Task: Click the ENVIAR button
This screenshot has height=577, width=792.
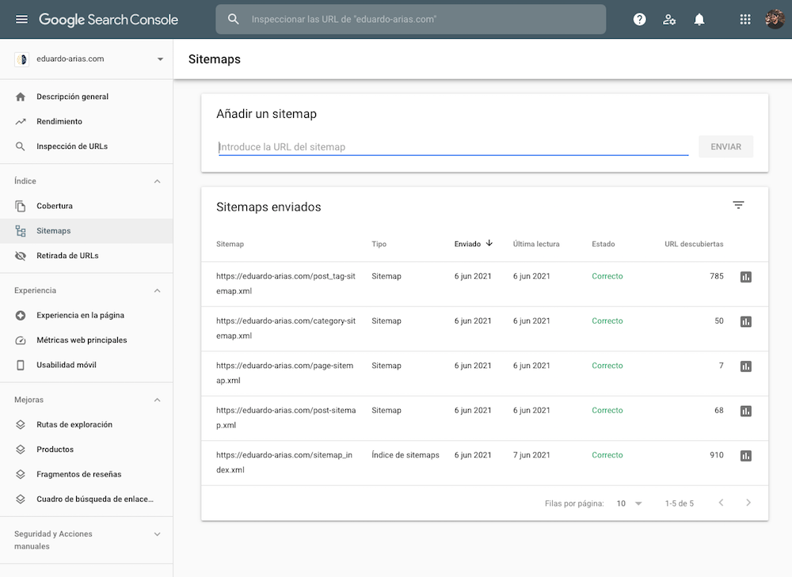Action: click(x=725, y=147)
